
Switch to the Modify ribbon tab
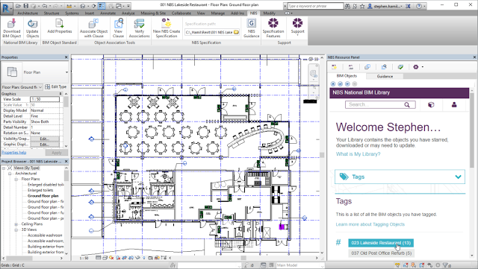(x=269, y=13)
